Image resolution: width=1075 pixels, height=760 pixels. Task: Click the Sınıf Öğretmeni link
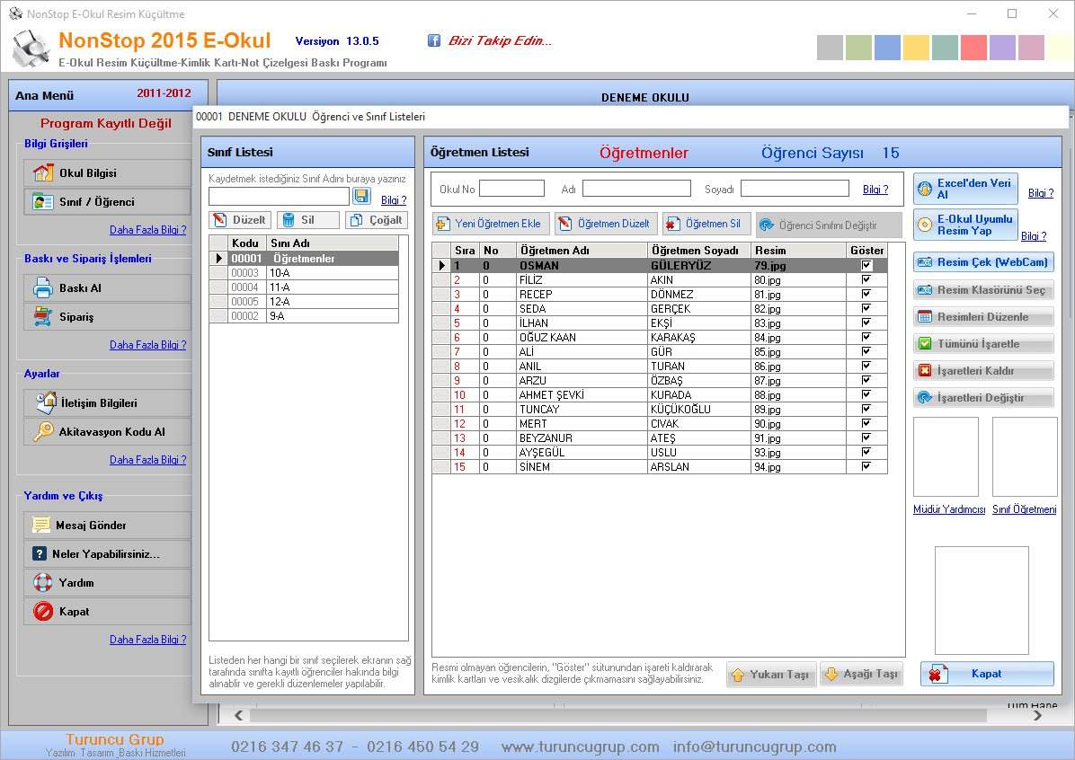pyautogui.click(x=1025, y=509)
